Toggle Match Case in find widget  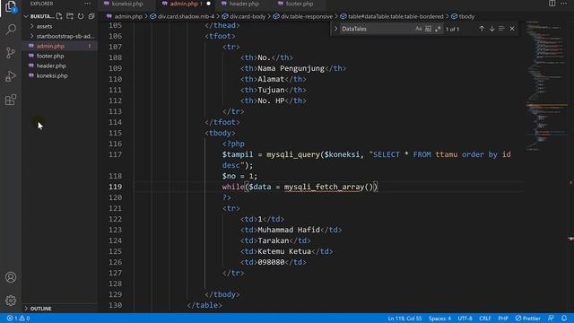point(419,29)
